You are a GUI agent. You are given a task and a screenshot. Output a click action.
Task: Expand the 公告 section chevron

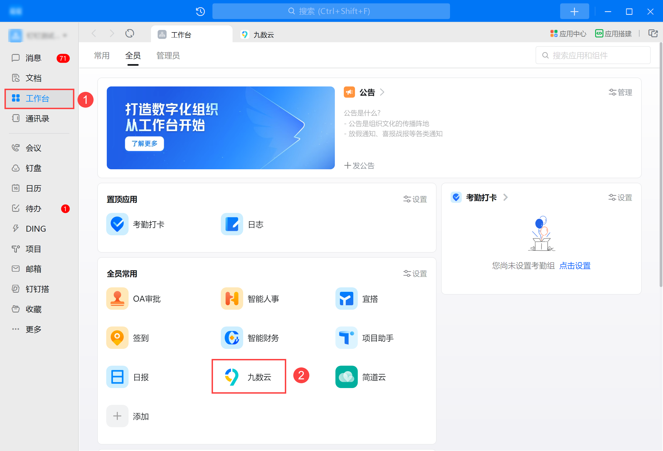click(382, 92)
